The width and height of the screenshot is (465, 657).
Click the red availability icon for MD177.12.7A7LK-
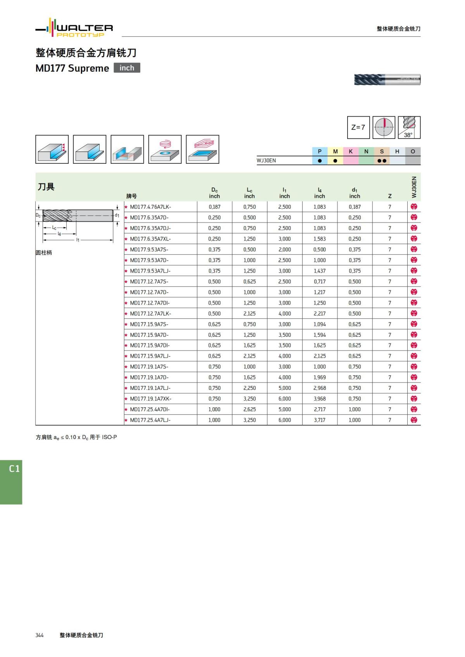coord(414,314)
